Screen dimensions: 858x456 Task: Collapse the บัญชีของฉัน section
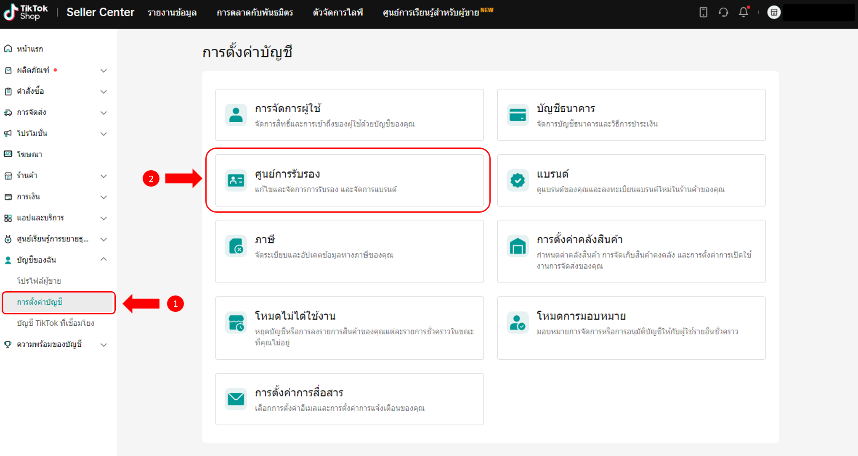pyautogui.click(x=104, y=259)
